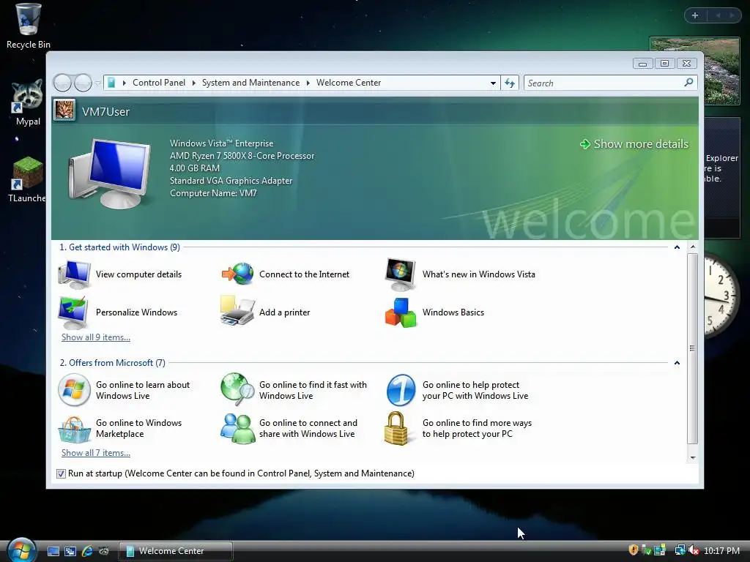This screenshot has height=562, width=750.
Task: Click Computer Name: VM7 text
Action: (x=213, y=193)
